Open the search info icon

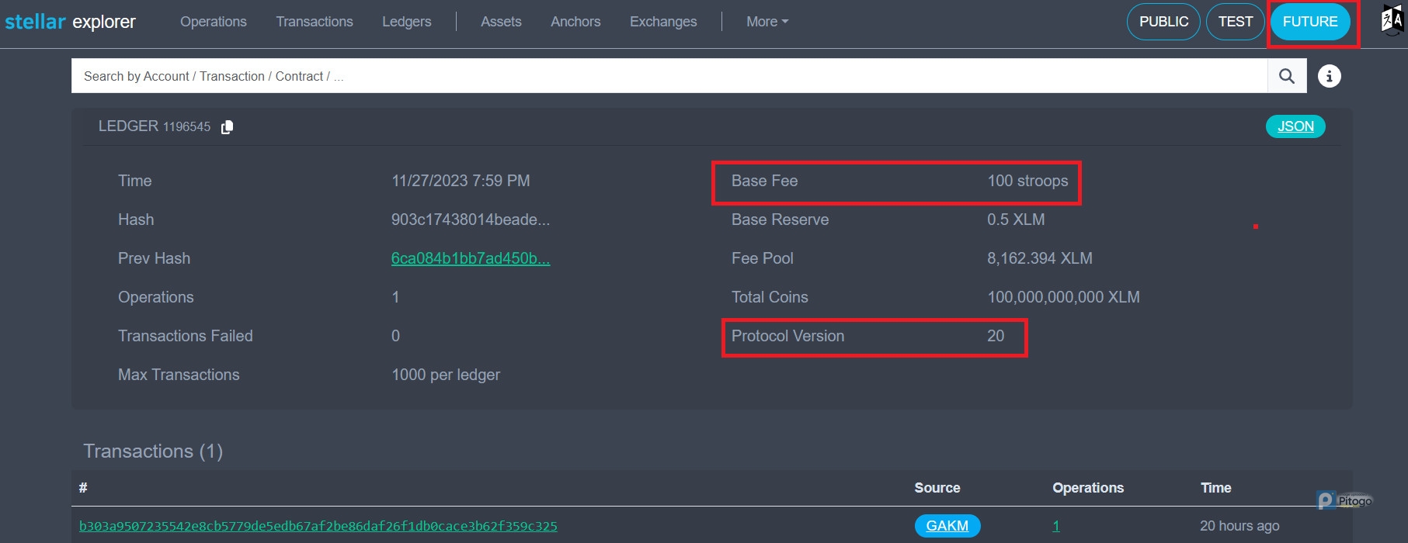[1329, 76]
